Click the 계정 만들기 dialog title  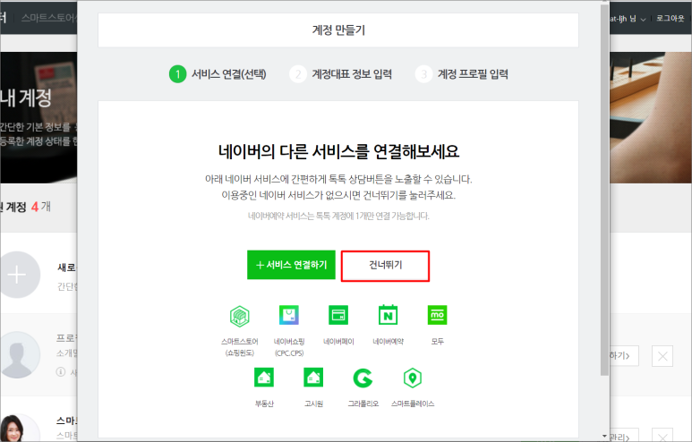338,30
